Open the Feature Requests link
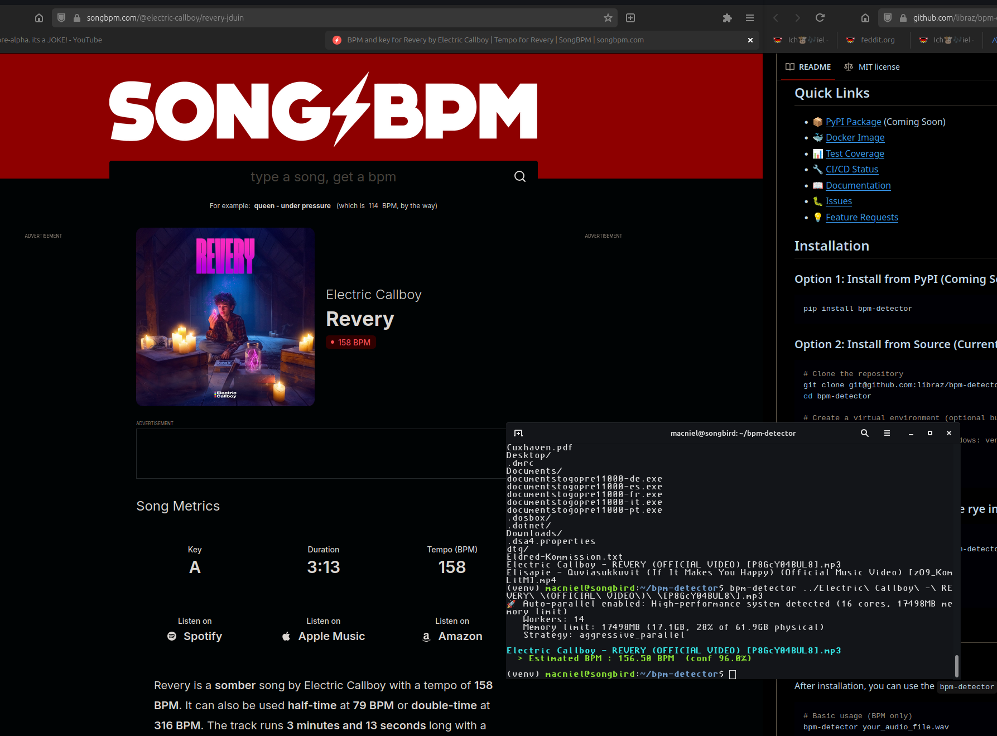 pos(861,217)
